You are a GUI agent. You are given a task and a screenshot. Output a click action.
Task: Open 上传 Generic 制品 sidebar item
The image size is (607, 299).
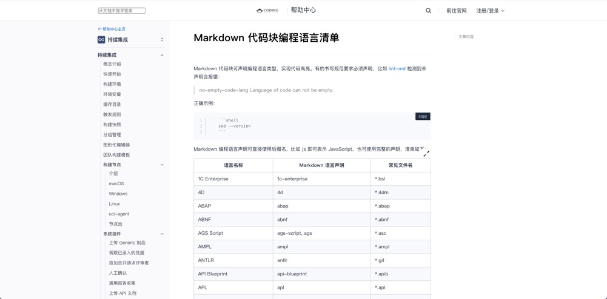(x=127, y=243)
